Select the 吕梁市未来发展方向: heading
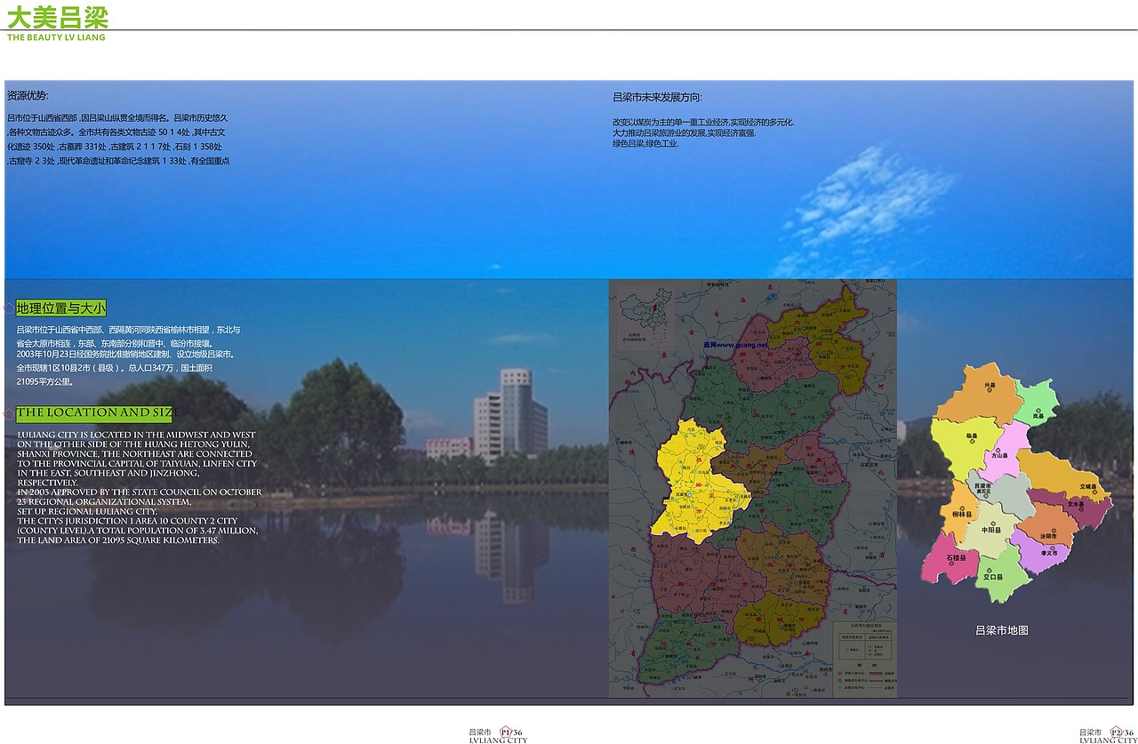Image resolution: width=1138 pixels, height=744 pixels. [x=657, y=98]
